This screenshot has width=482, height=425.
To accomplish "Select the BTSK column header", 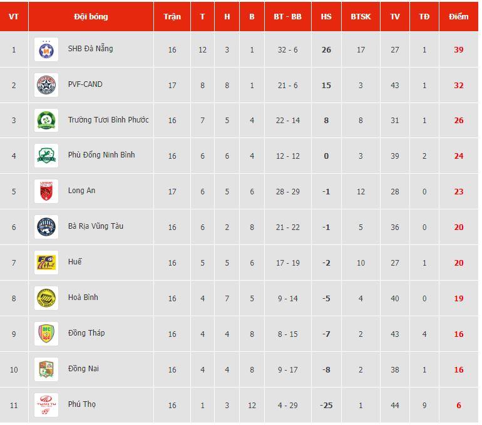I will click(361, 17).
